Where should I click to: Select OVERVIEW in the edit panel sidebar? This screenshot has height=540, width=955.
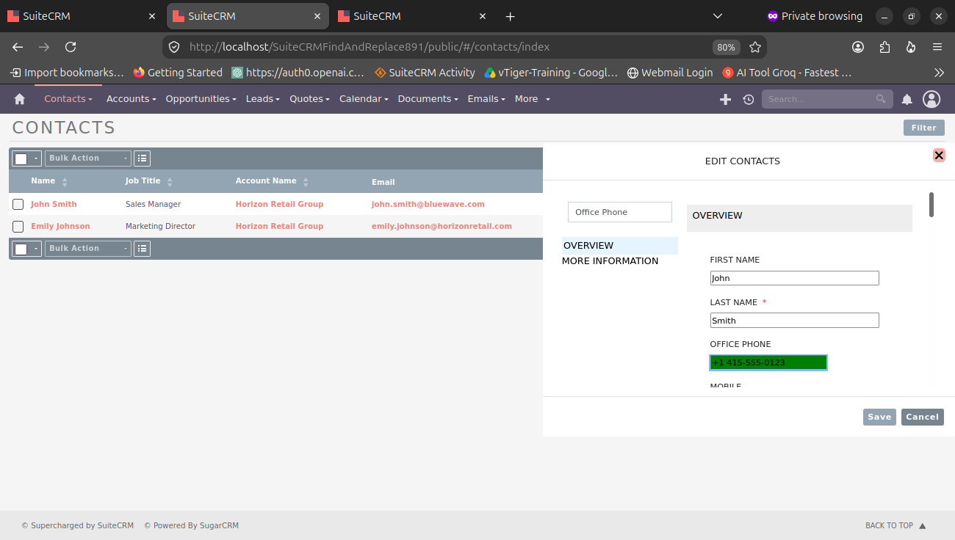620,246
